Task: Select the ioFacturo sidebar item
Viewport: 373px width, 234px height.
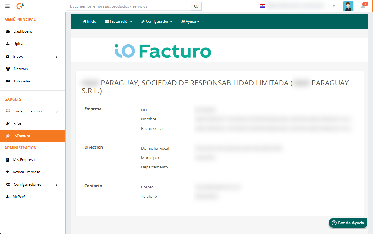Action: pos(32,136)
